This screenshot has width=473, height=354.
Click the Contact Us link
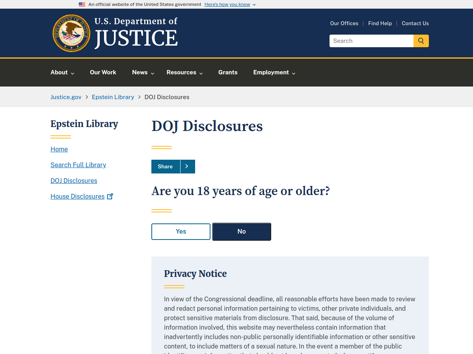click(x=415, y=23)
